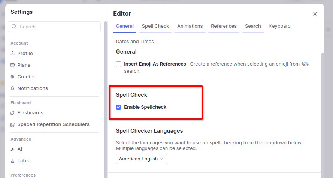Switch to the Spell Check tab

tap(155, 26)
